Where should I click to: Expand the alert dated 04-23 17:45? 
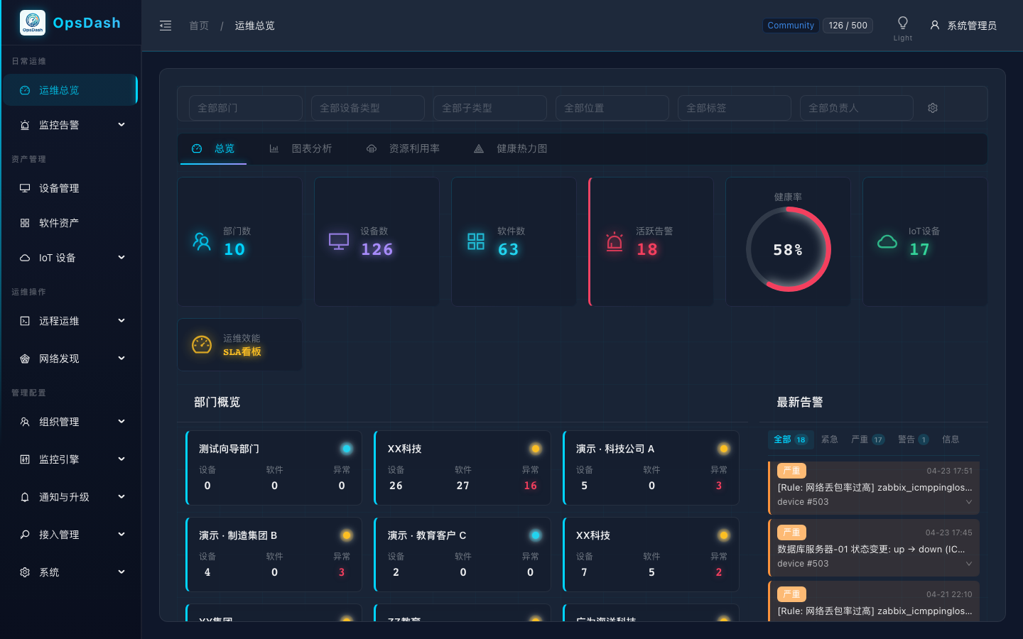tap(969, 564)
